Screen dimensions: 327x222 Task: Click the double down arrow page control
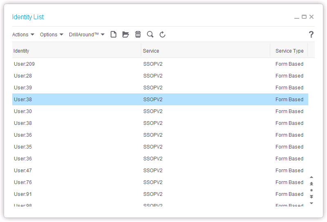311,197
